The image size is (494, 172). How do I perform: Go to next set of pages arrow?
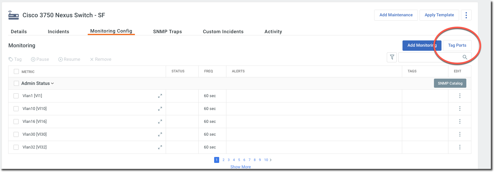coord(271,160)
